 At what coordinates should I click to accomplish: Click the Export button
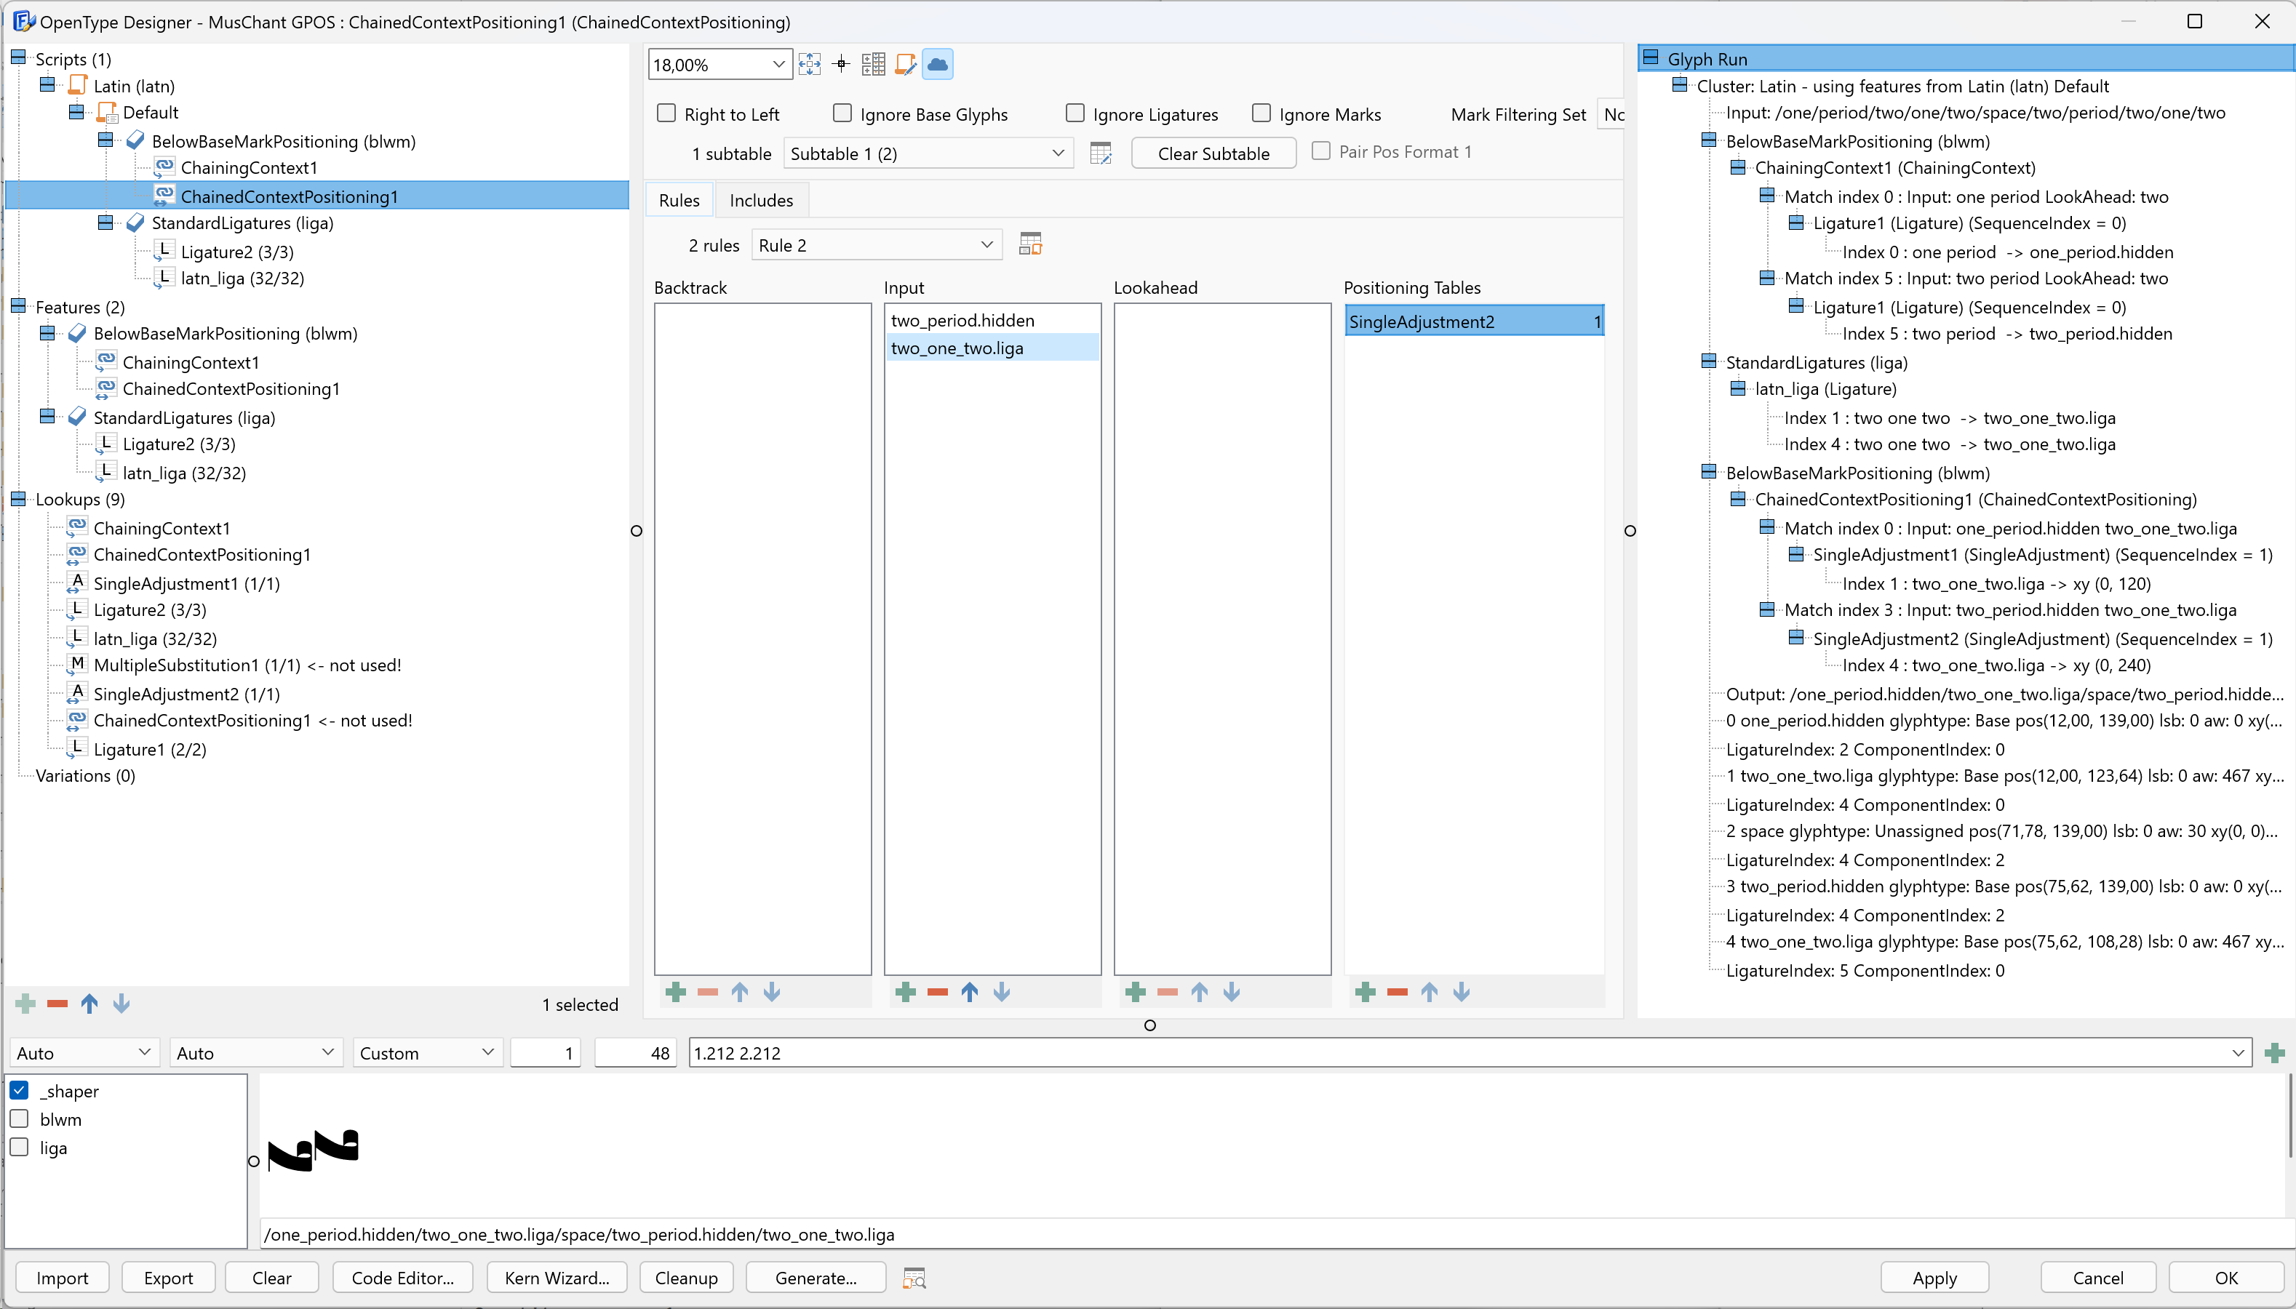168,1278
